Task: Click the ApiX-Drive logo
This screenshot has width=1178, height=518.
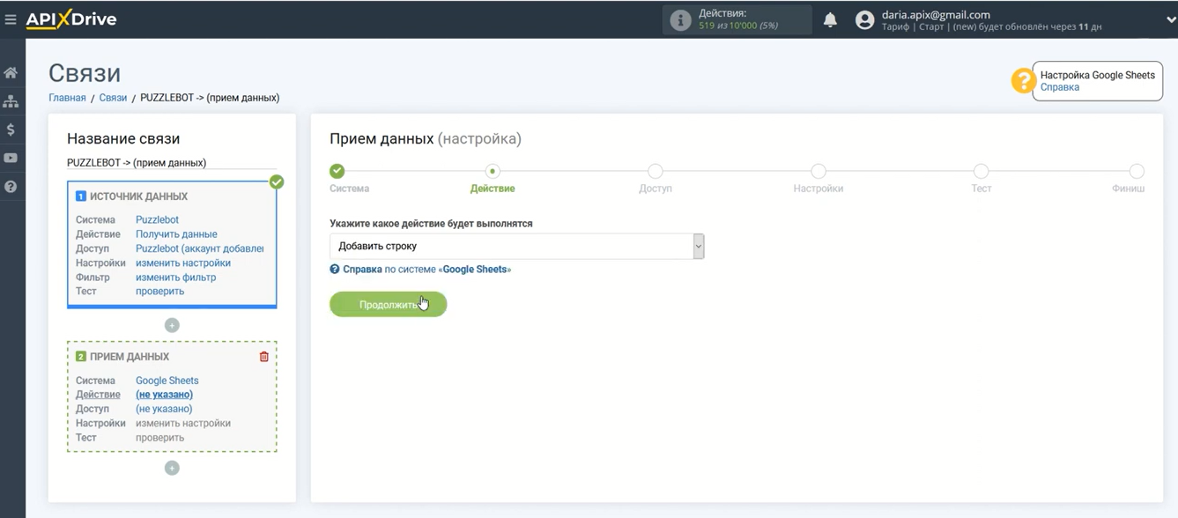Action: tap(71, 18)
